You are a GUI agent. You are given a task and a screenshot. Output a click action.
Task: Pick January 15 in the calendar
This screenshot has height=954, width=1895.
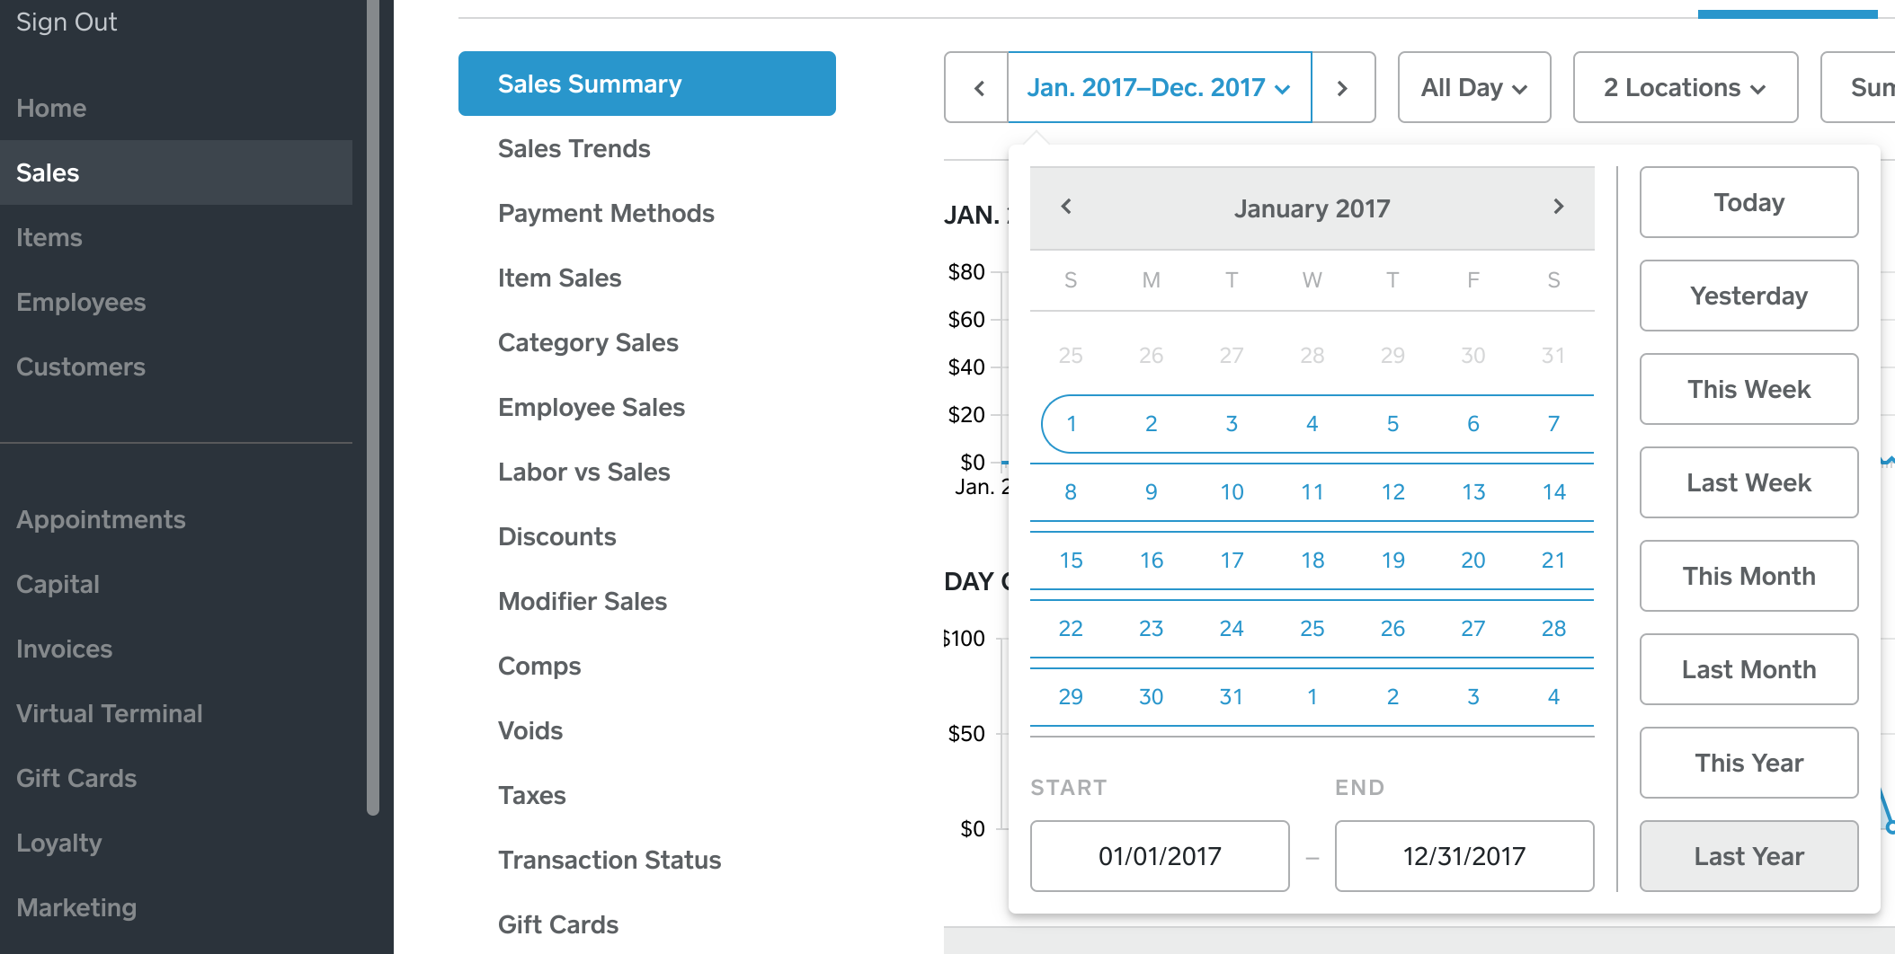pos(1071,561)
